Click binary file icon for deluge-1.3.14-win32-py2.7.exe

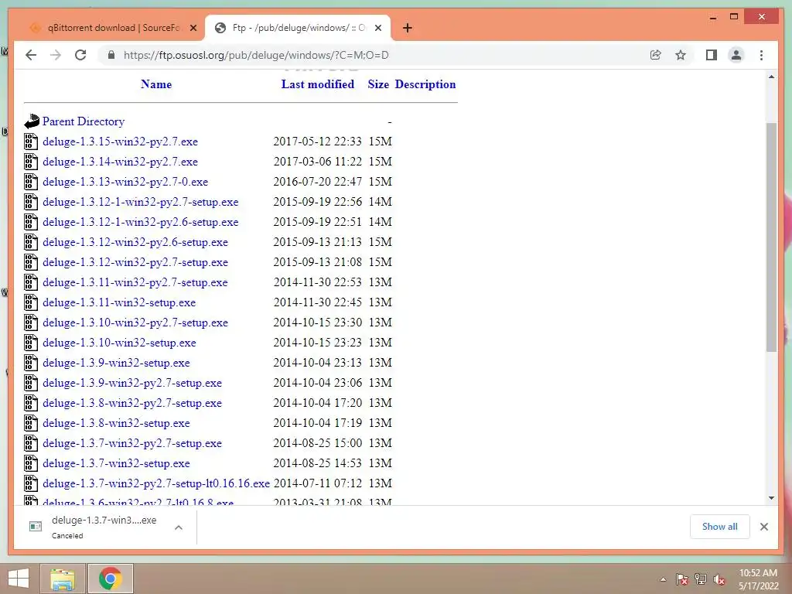coord(31,162)
